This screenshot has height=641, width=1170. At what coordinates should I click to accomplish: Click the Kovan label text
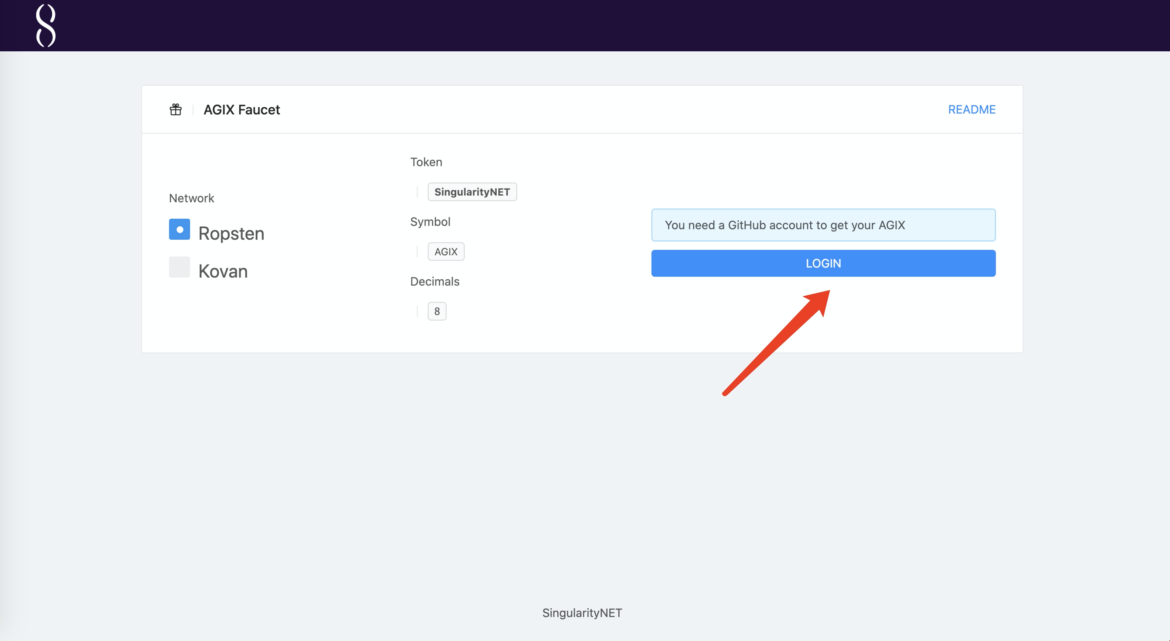tap(223, 271)
